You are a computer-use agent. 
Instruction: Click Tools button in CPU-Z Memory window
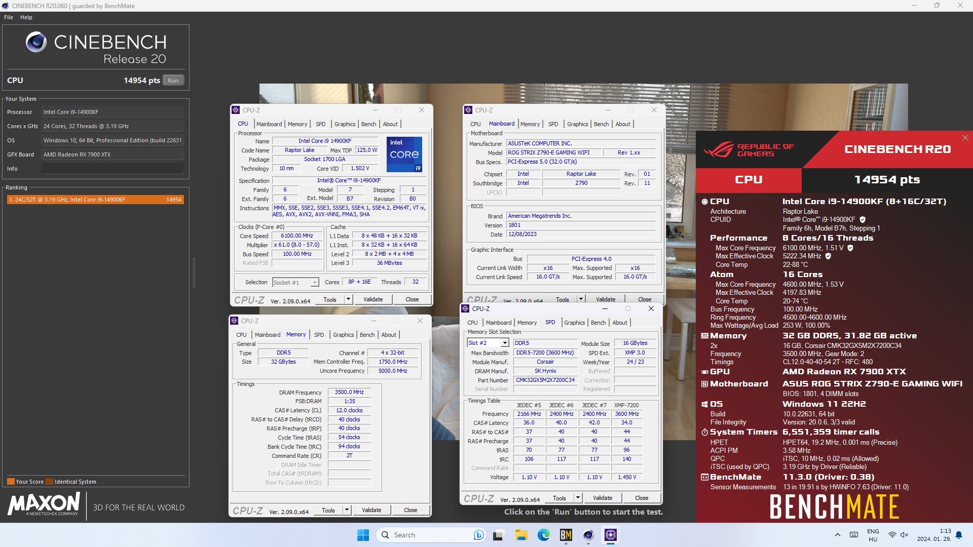[x=328, y=510]
